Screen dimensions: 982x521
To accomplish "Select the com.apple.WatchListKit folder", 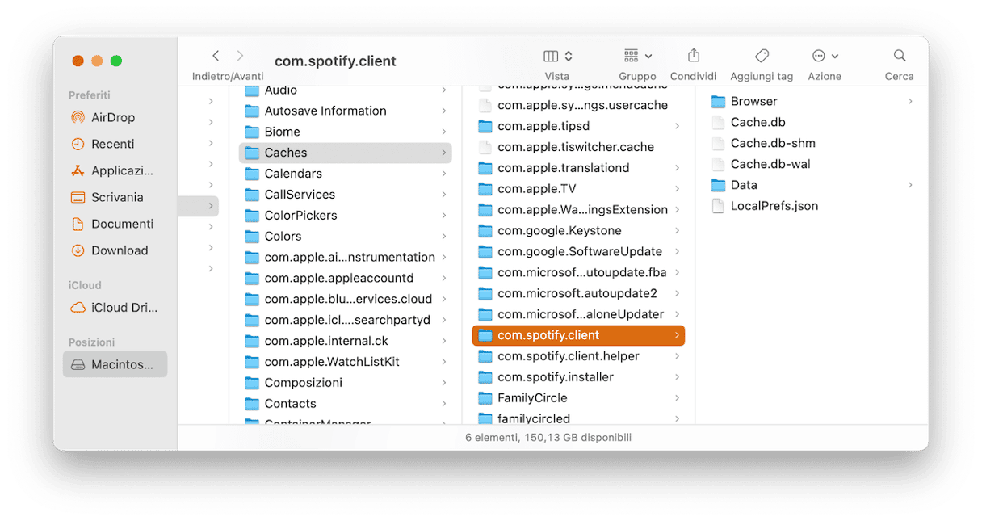I will [345, 362].
